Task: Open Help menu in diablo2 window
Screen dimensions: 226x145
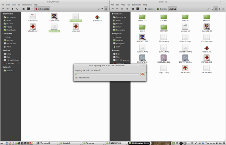Action: point(145,5)
